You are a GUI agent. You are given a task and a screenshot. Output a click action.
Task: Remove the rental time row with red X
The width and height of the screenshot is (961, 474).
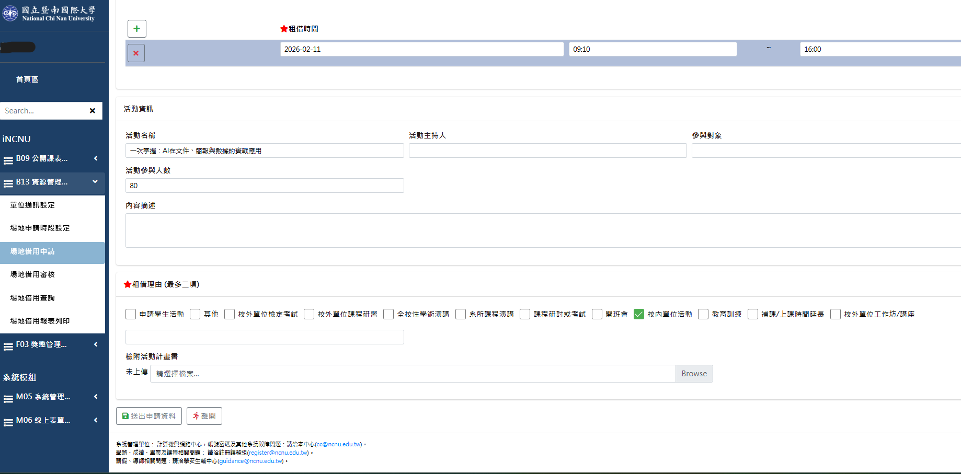click(x=136, y=53)
